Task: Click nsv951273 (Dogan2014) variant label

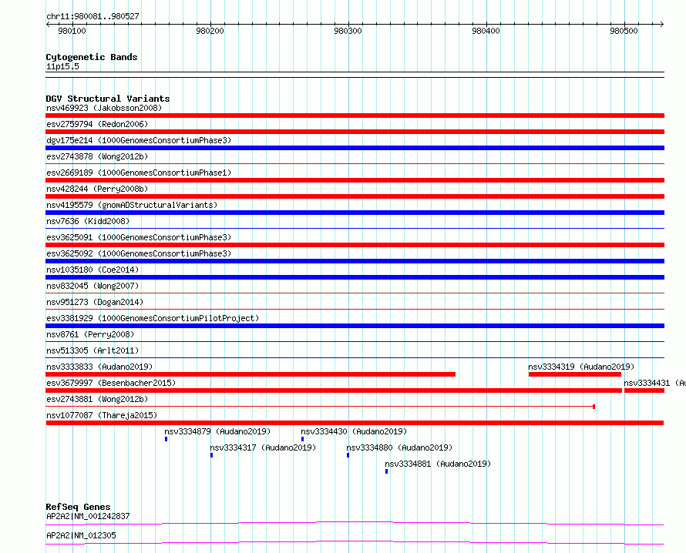Action: tap(95, 302)
